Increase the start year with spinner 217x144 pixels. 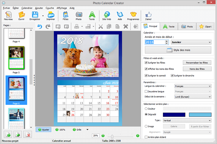(167, 41)
